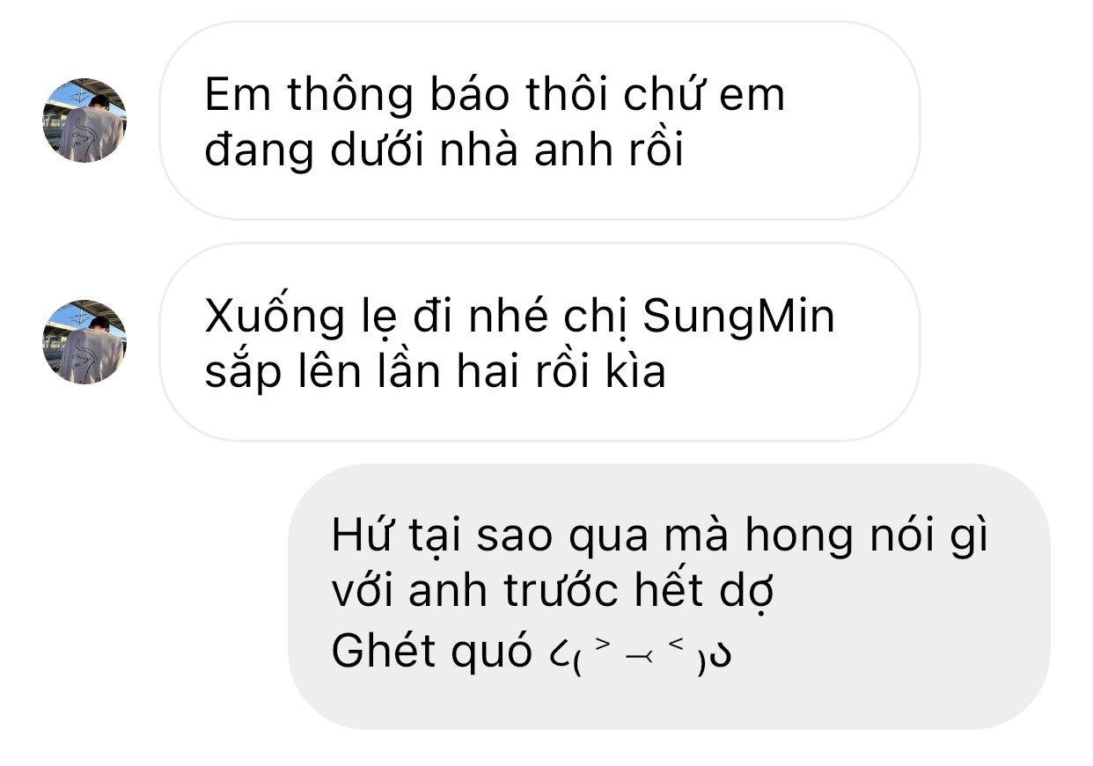Select the first received message bubble
The width and height of the screenshot is (1093, 766).
[x=539, y=120]
